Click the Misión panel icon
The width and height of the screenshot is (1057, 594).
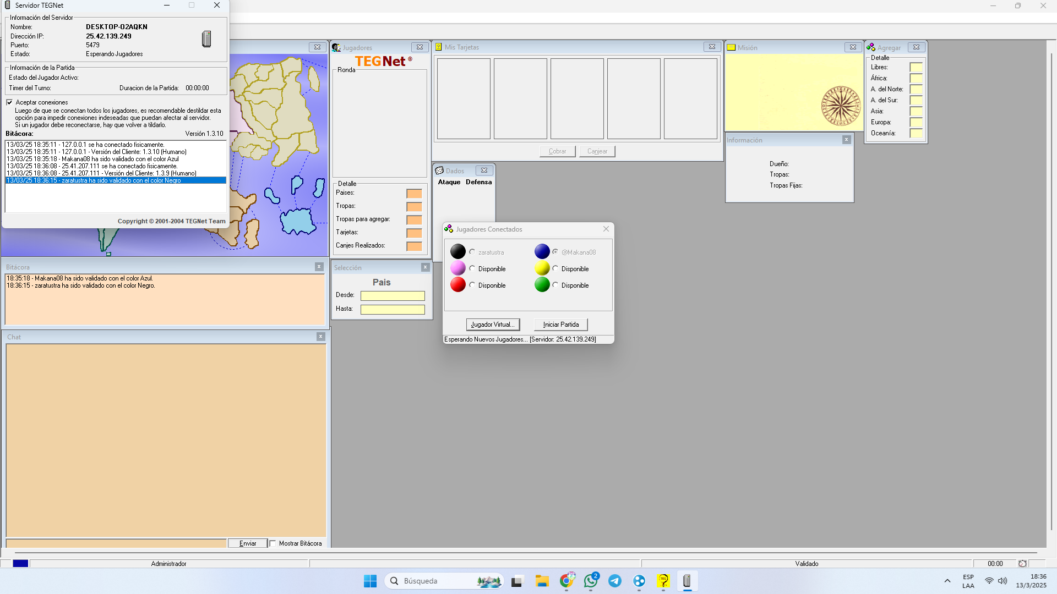[731, 48]
